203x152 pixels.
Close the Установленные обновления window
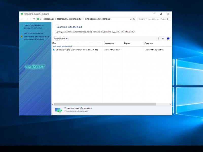click(168, 14)
